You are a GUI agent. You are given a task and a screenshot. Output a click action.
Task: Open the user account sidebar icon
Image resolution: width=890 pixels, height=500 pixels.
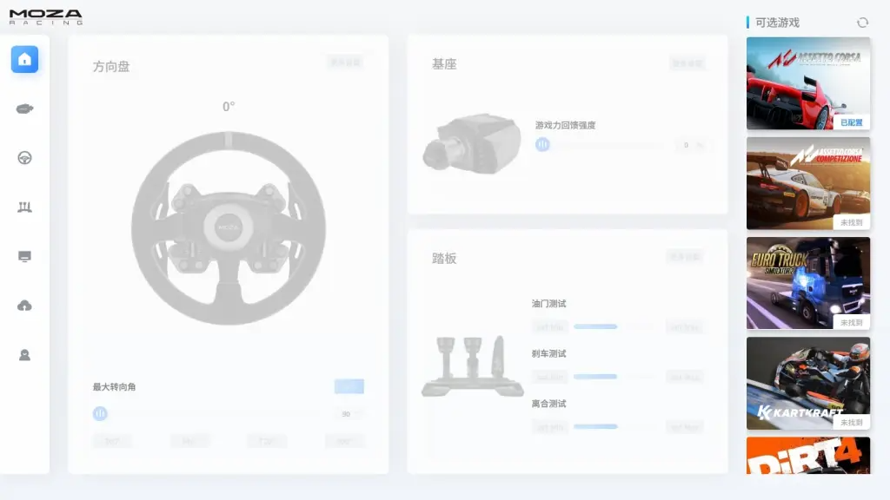pos(24,355)
